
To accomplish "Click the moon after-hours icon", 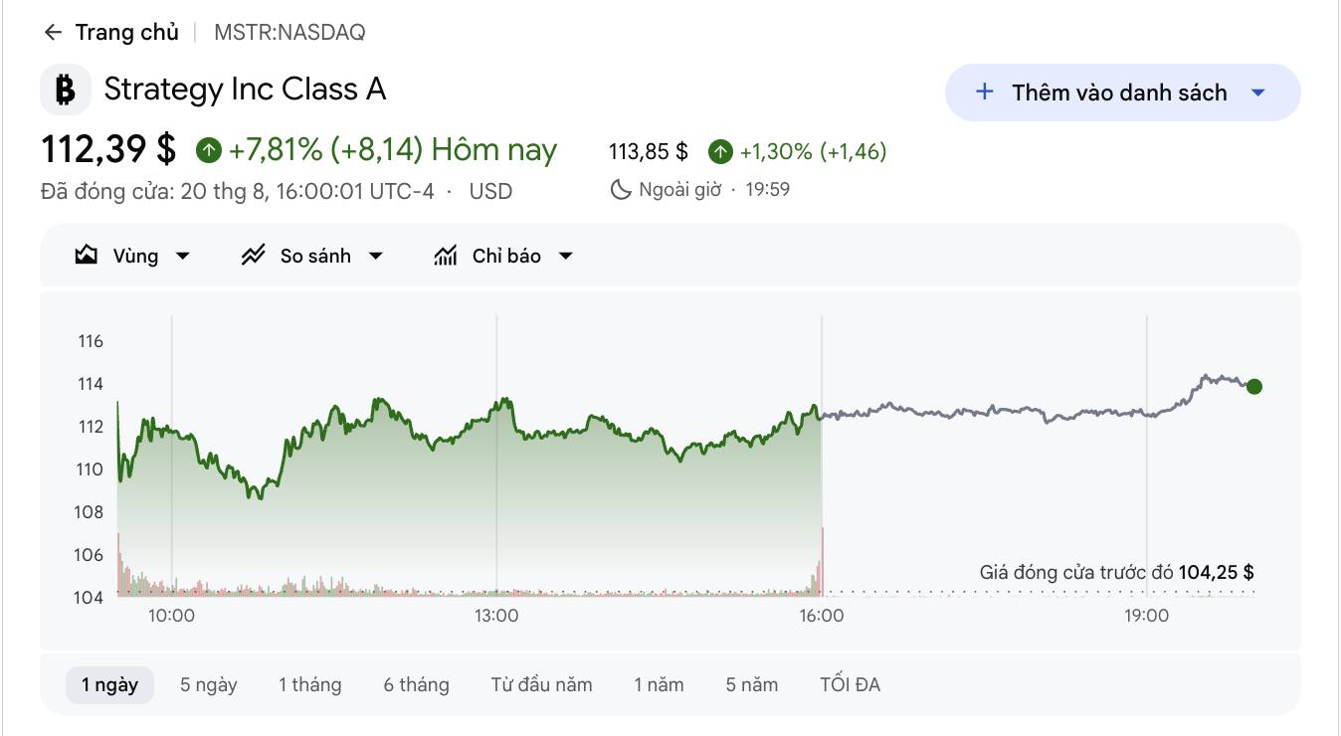I will pos(621,189).
